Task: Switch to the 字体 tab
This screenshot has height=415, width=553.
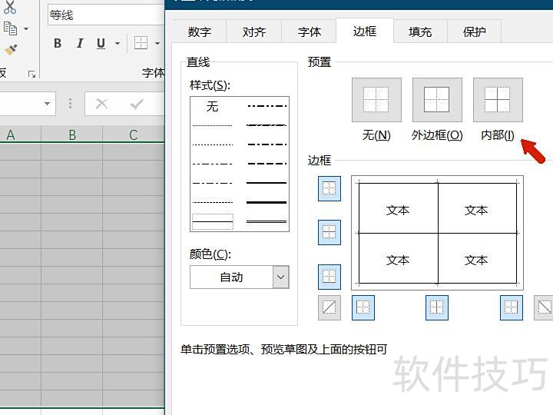Action: (310, 32)
